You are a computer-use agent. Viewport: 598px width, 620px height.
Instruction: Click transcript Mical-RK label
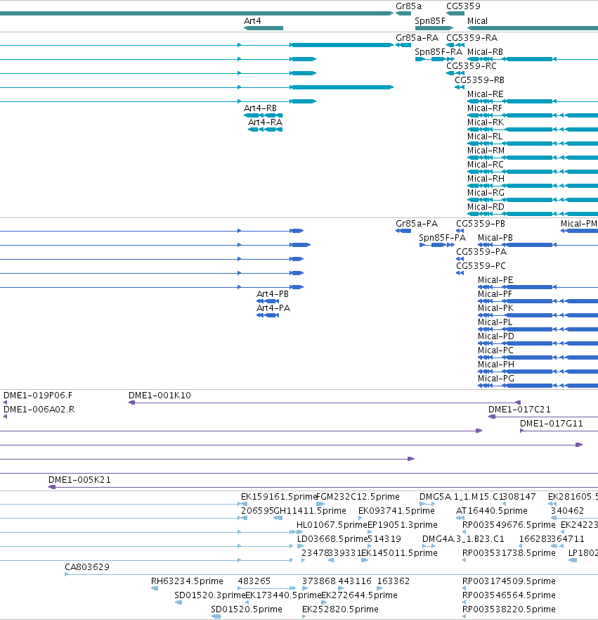click(x=486, y=122)
